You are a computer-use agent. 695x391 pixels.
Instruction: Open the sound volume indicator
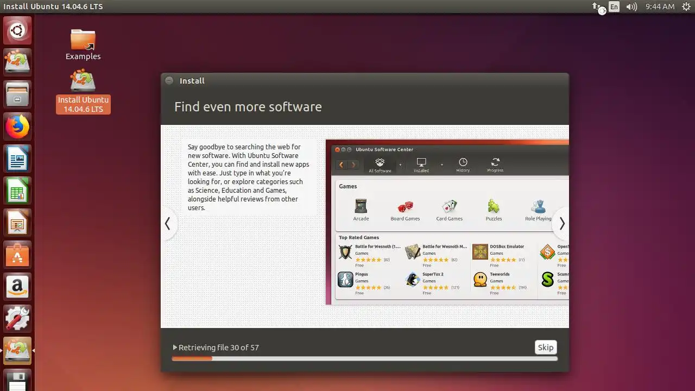tap(631, 7)
